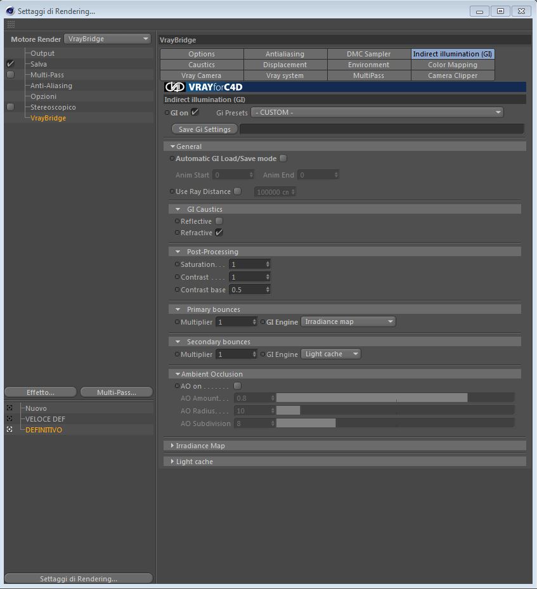Image resolution: width=537 pixels, height=589 pixels.
Task: Select the VELOCE DEF render preset
Action: pos(45,419)
